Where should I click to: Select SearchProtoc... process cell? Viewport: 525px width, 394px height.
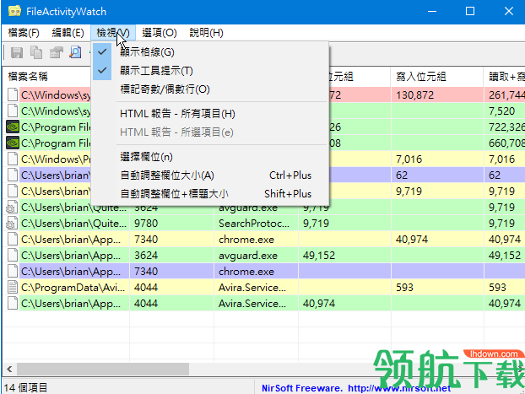tap(256, 224)
